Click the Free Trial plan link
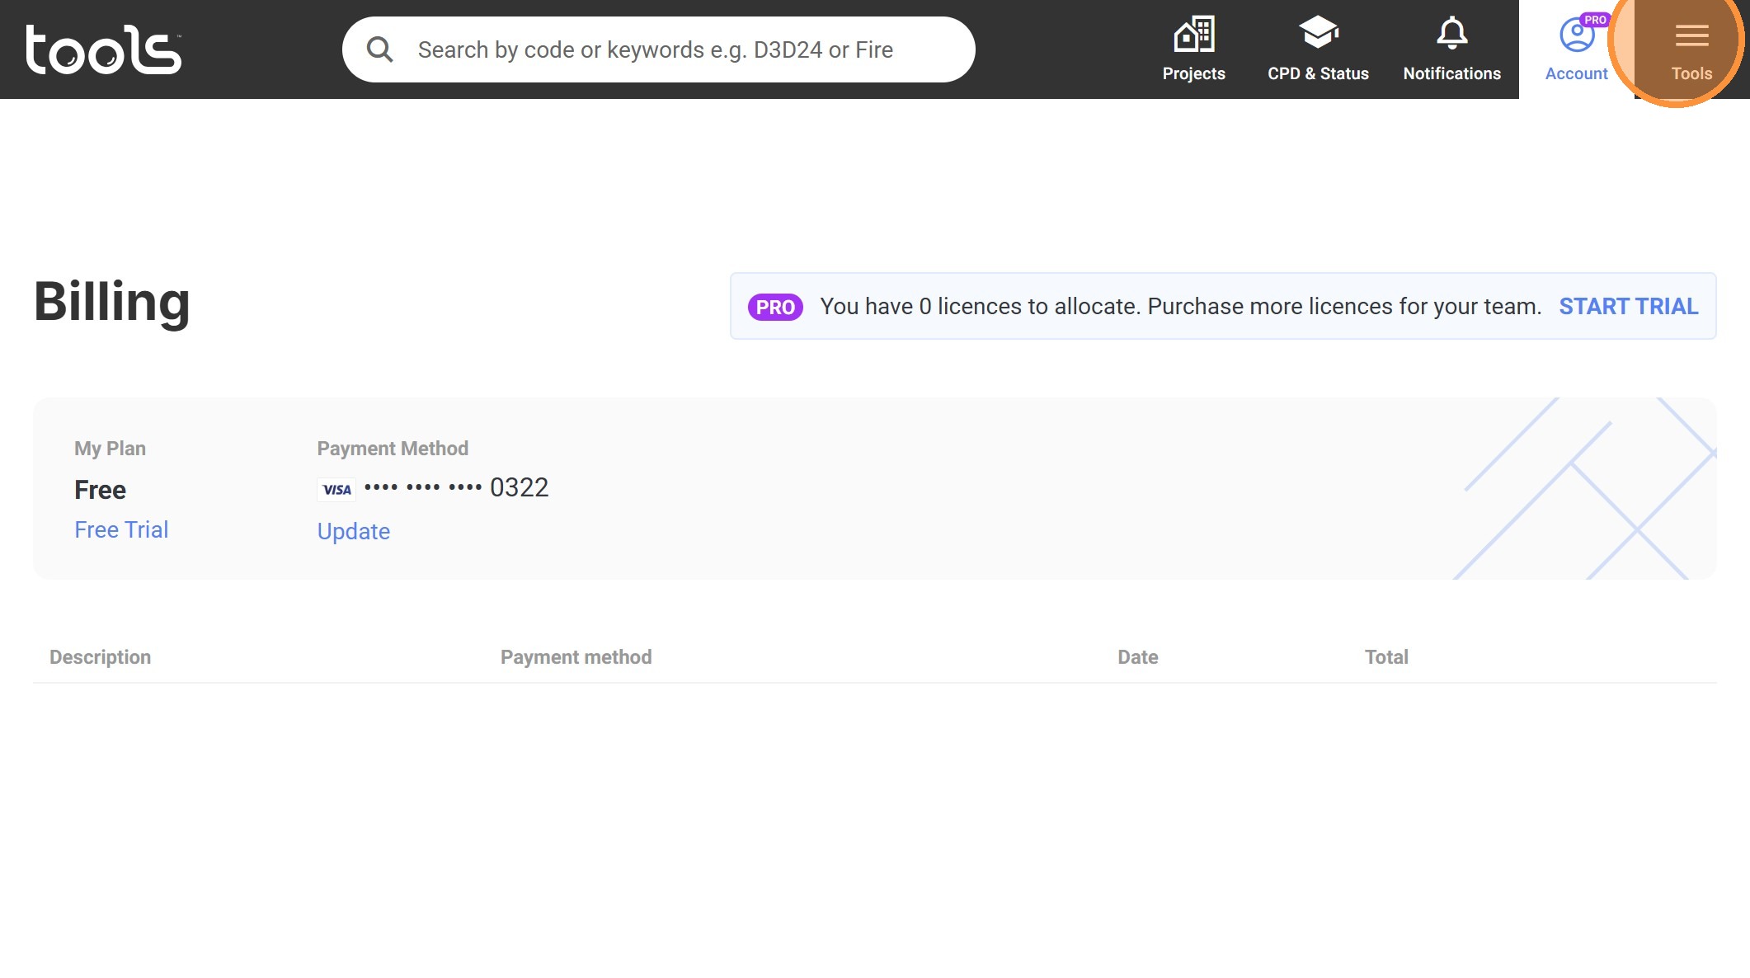The image size is (1750, 978). [121, 529]
